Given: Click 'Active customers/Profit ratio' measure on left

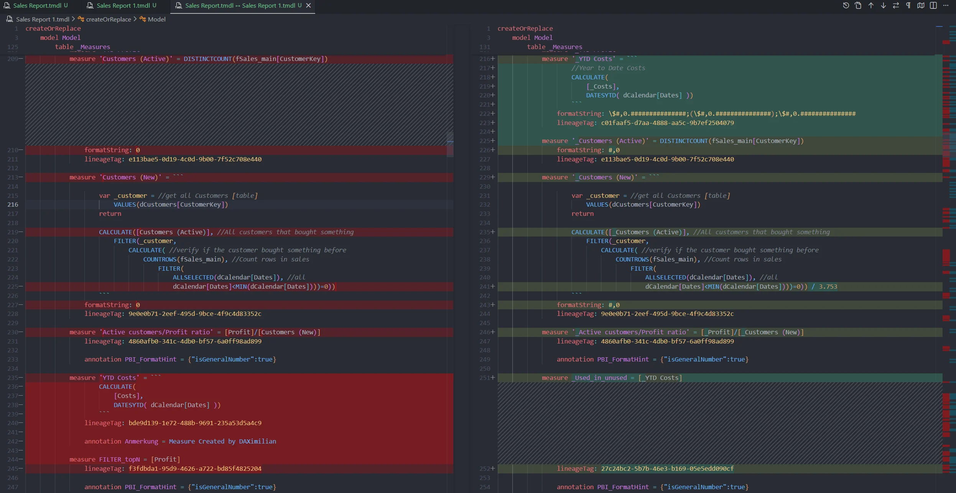Looking at the screenshot, I should (x=156, y=332).
